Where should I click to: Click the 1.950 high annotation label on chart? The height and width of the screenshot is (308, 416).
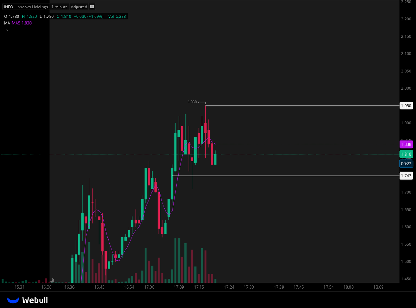192,102
